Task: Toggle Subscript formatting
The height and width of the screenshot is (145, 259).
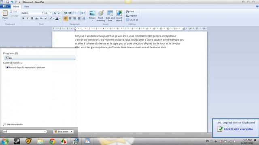Action: pos(41,19)
